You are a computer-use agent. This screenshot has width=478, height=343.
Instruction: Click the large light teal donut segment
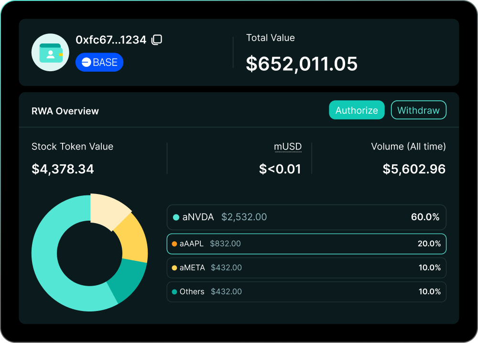click(46, 268)
